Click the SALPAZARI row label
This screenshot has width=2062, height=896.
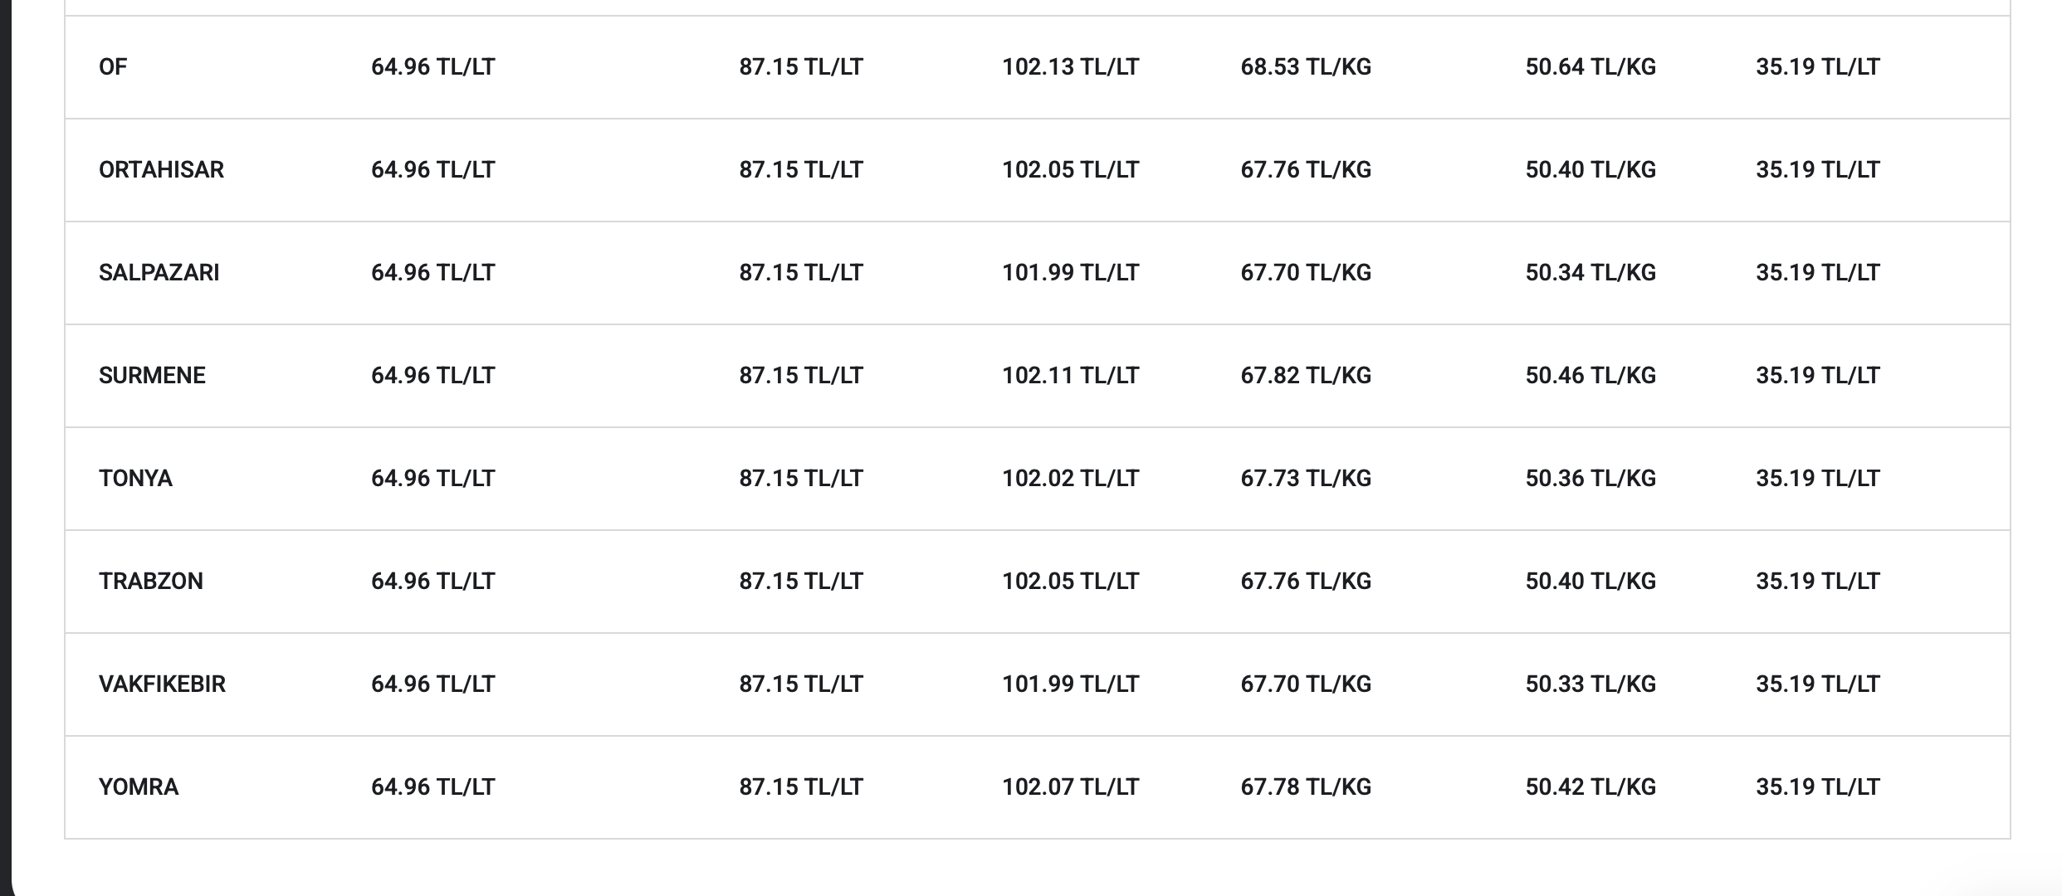point(159,273)
